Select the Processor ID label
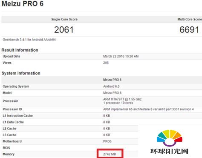Screen dimensions: 202x158 click(x=12, y=109)
